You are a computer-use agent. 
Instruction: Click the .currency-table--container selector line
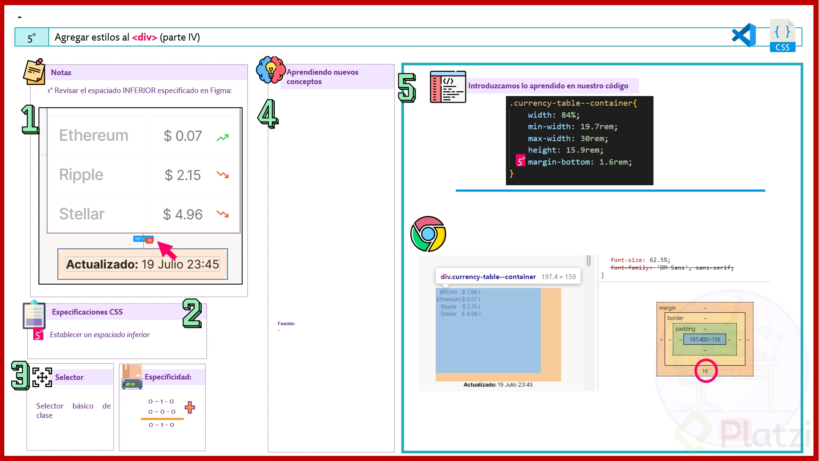pos(573,103)
